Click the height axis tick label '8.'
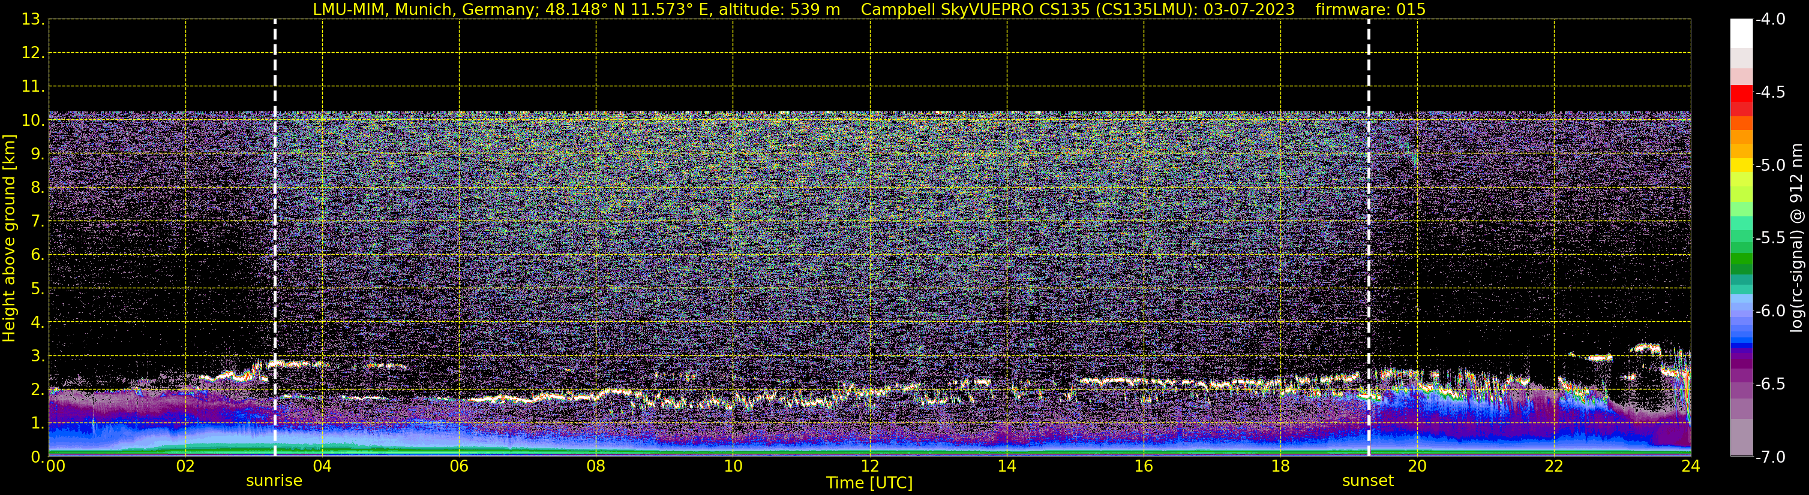 (x=37, y=188)
